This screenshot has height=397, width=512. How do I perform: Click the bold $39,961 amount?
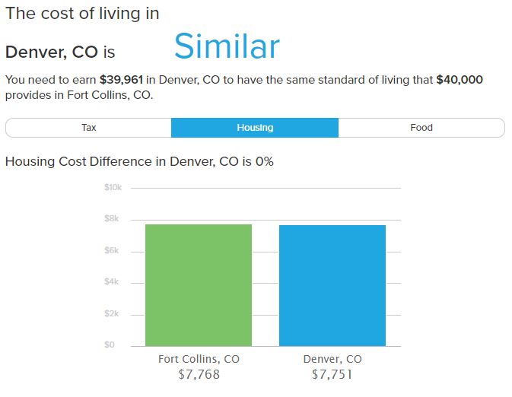tap(122, 80)
